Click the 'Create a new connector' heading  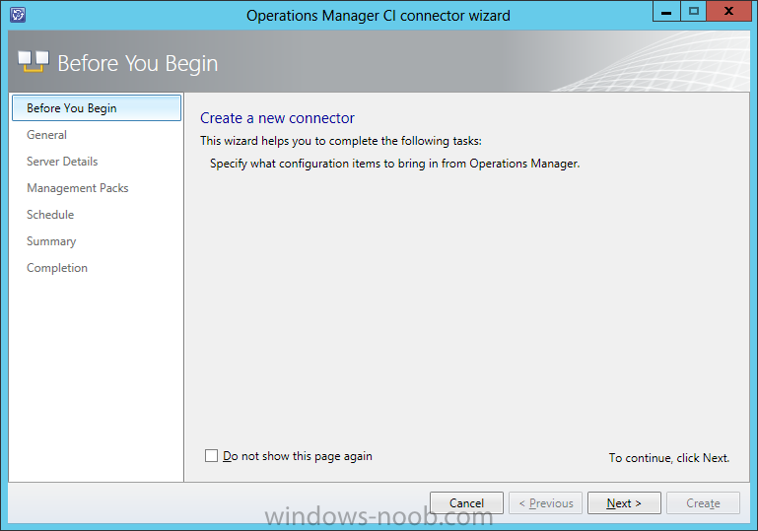pos(278,118)
